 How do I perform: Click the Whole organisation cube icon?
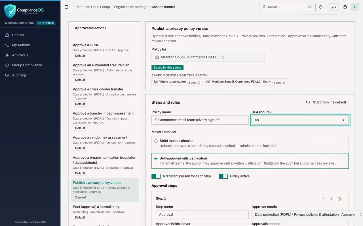click(156, 82)
